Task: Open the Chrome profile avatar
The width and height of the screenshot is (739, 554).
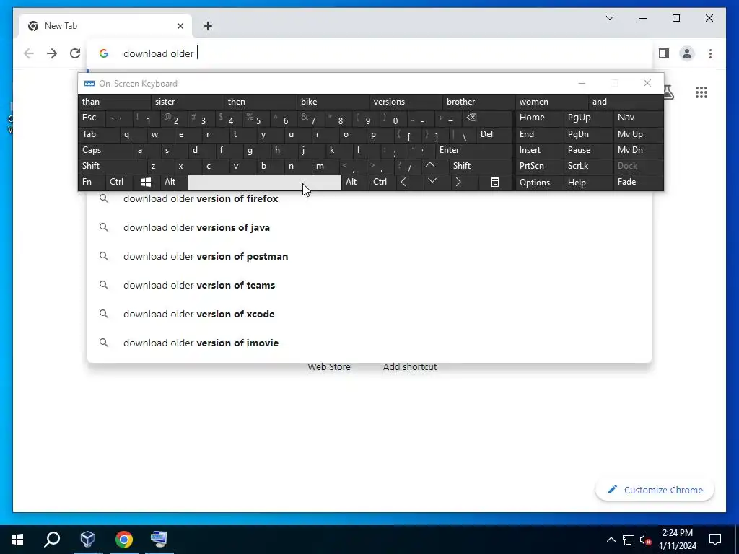Action: pyautogui.click(x=687, y=53)
